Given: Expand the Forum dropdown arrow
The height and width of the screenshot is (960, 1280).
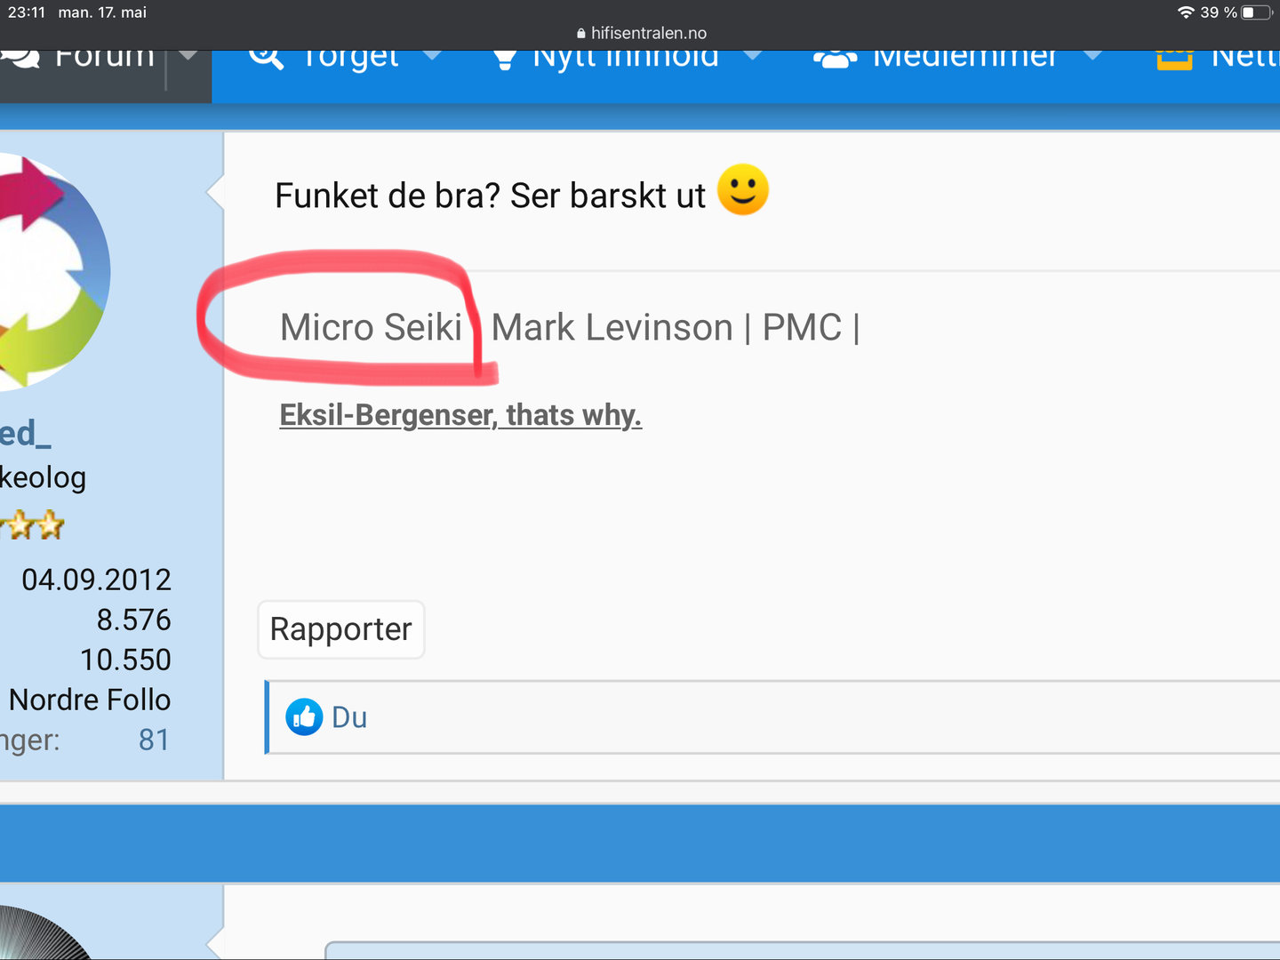Looking at the screenshot, I should [x=188, y=55].
